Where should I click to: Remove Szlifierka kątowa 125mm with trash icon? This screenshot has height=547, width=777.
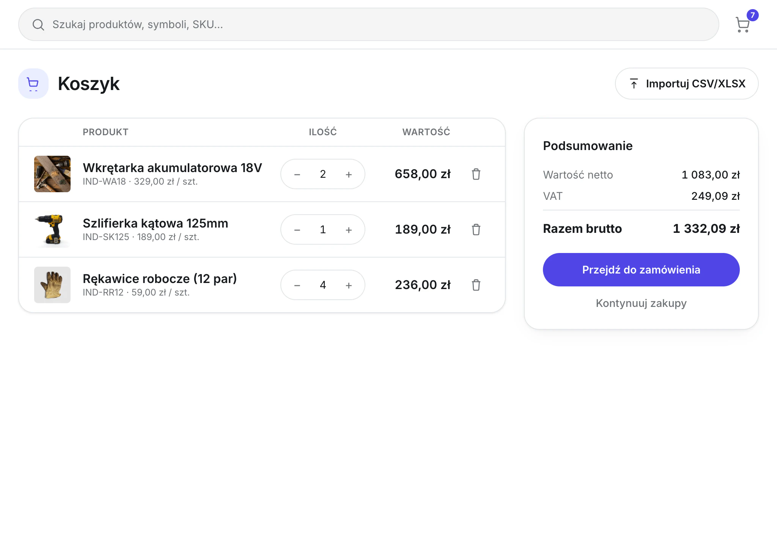click(476, 229)
